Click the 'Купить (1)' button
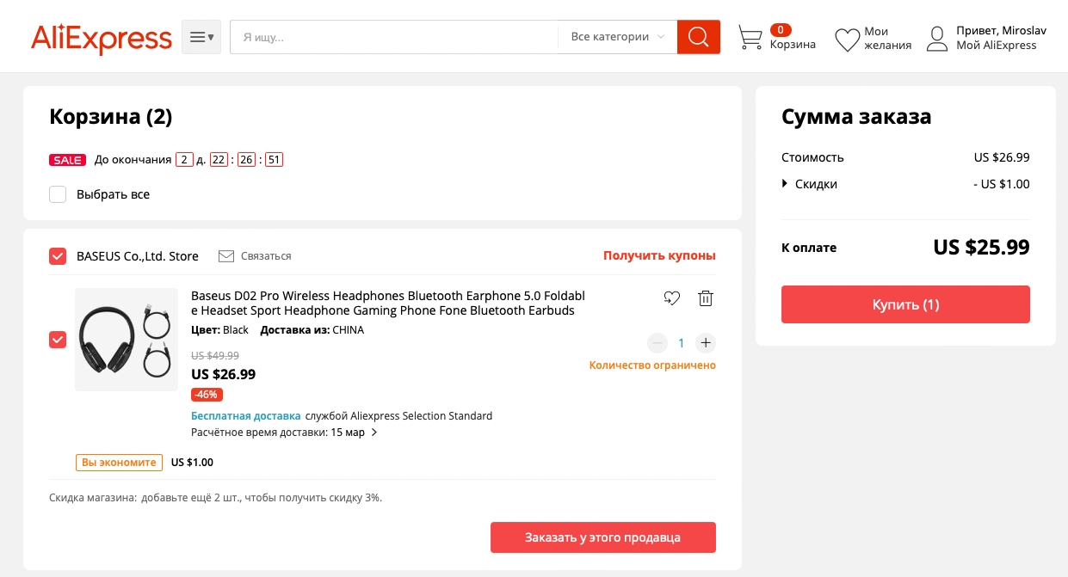Image resolution: width=1068 pixels, height=577 pixels. pyautogui.click(x=905, y=304)
